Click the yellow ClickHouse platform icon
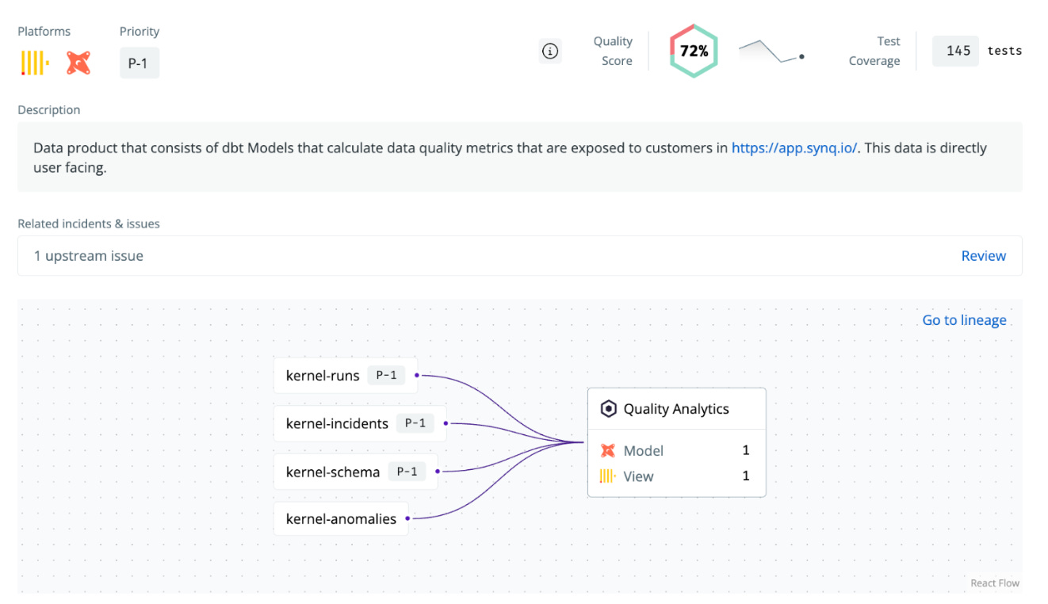Screen dimensions: 1048x604 [35, 63]
